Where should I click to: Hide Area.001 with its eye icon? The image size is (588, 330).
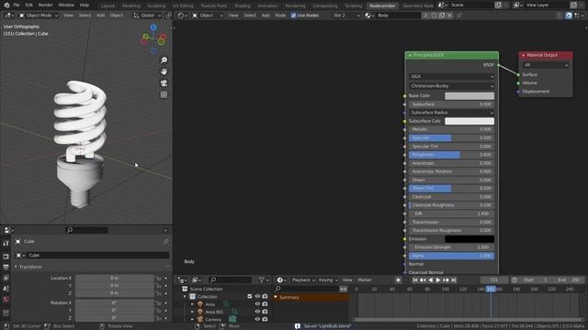pos(257,312)
